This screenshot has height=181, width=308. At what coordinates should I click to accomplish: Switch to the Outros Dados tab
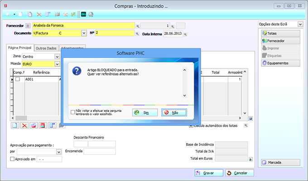[x=46, y=48]
